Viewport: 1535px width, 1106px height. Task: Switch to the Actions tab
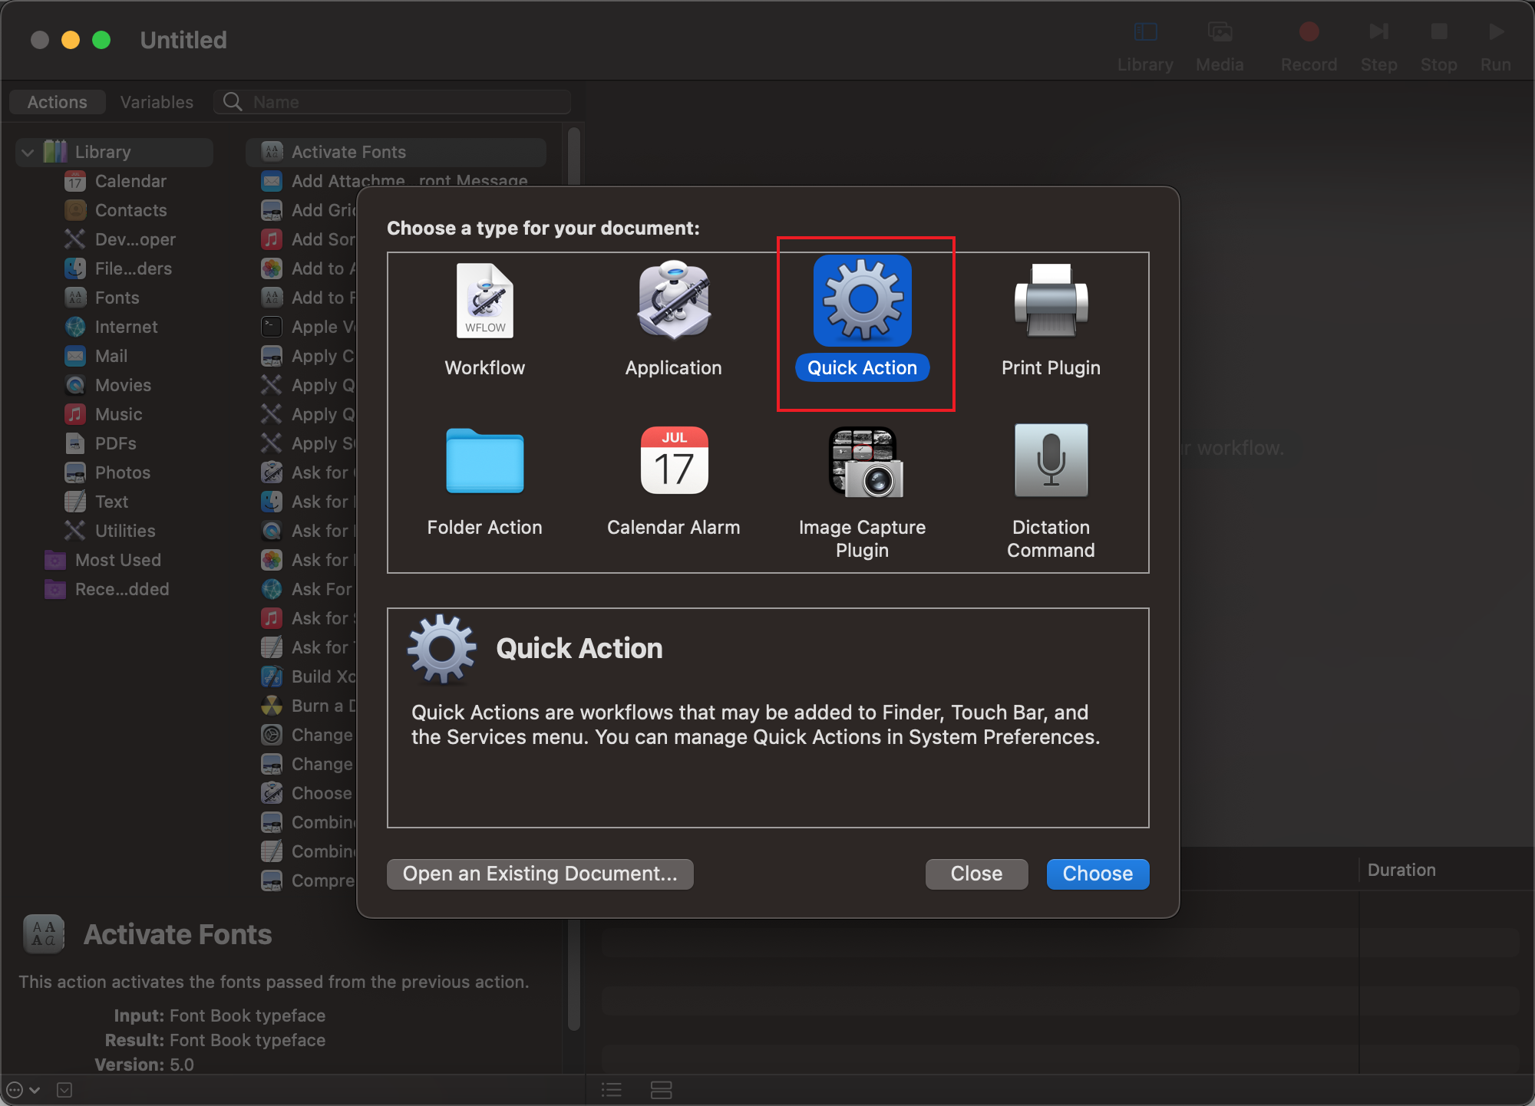pyautogui.click(x=58, y=102)
